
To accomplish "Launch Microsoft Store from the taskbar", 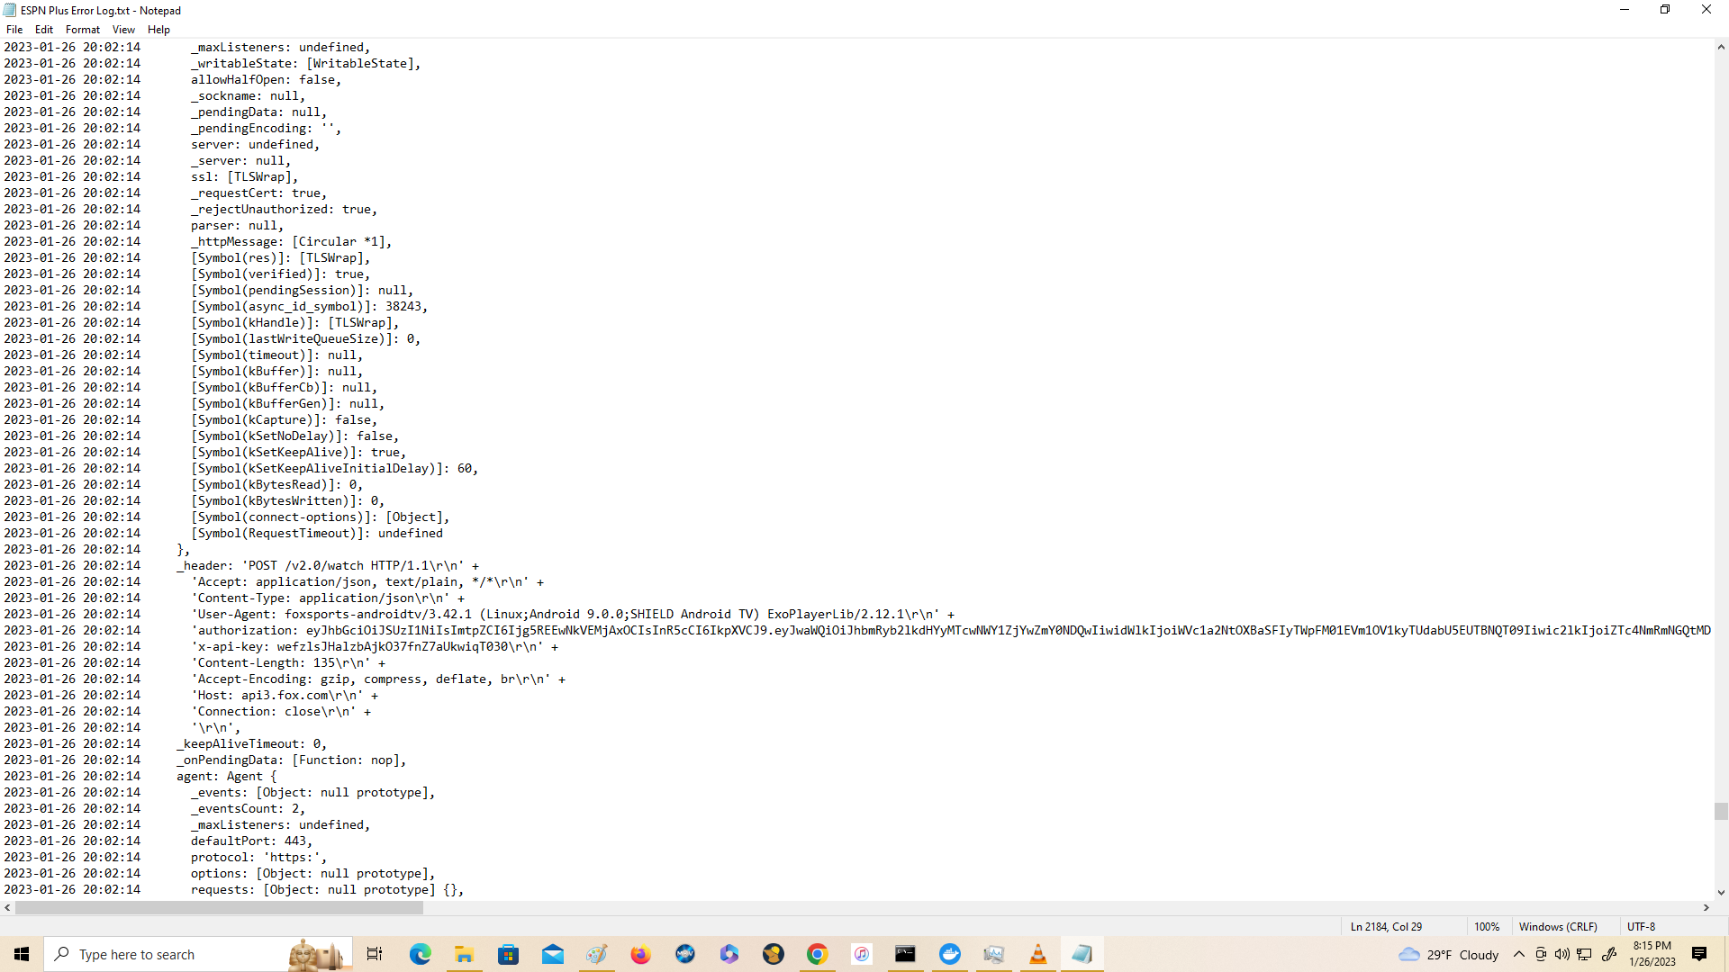I will pos(508,954).
